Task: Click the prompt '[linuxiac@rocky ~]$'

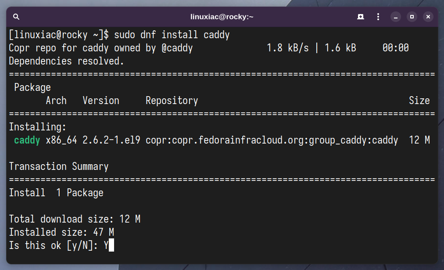Action: pos(59,35)
